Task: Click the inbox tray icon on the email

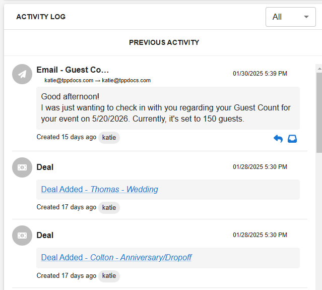Action: pos(292,139)
